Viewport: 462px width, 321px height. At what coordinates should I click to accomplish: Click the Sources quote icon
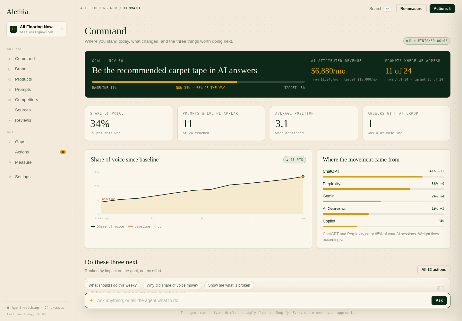[10, 110]
